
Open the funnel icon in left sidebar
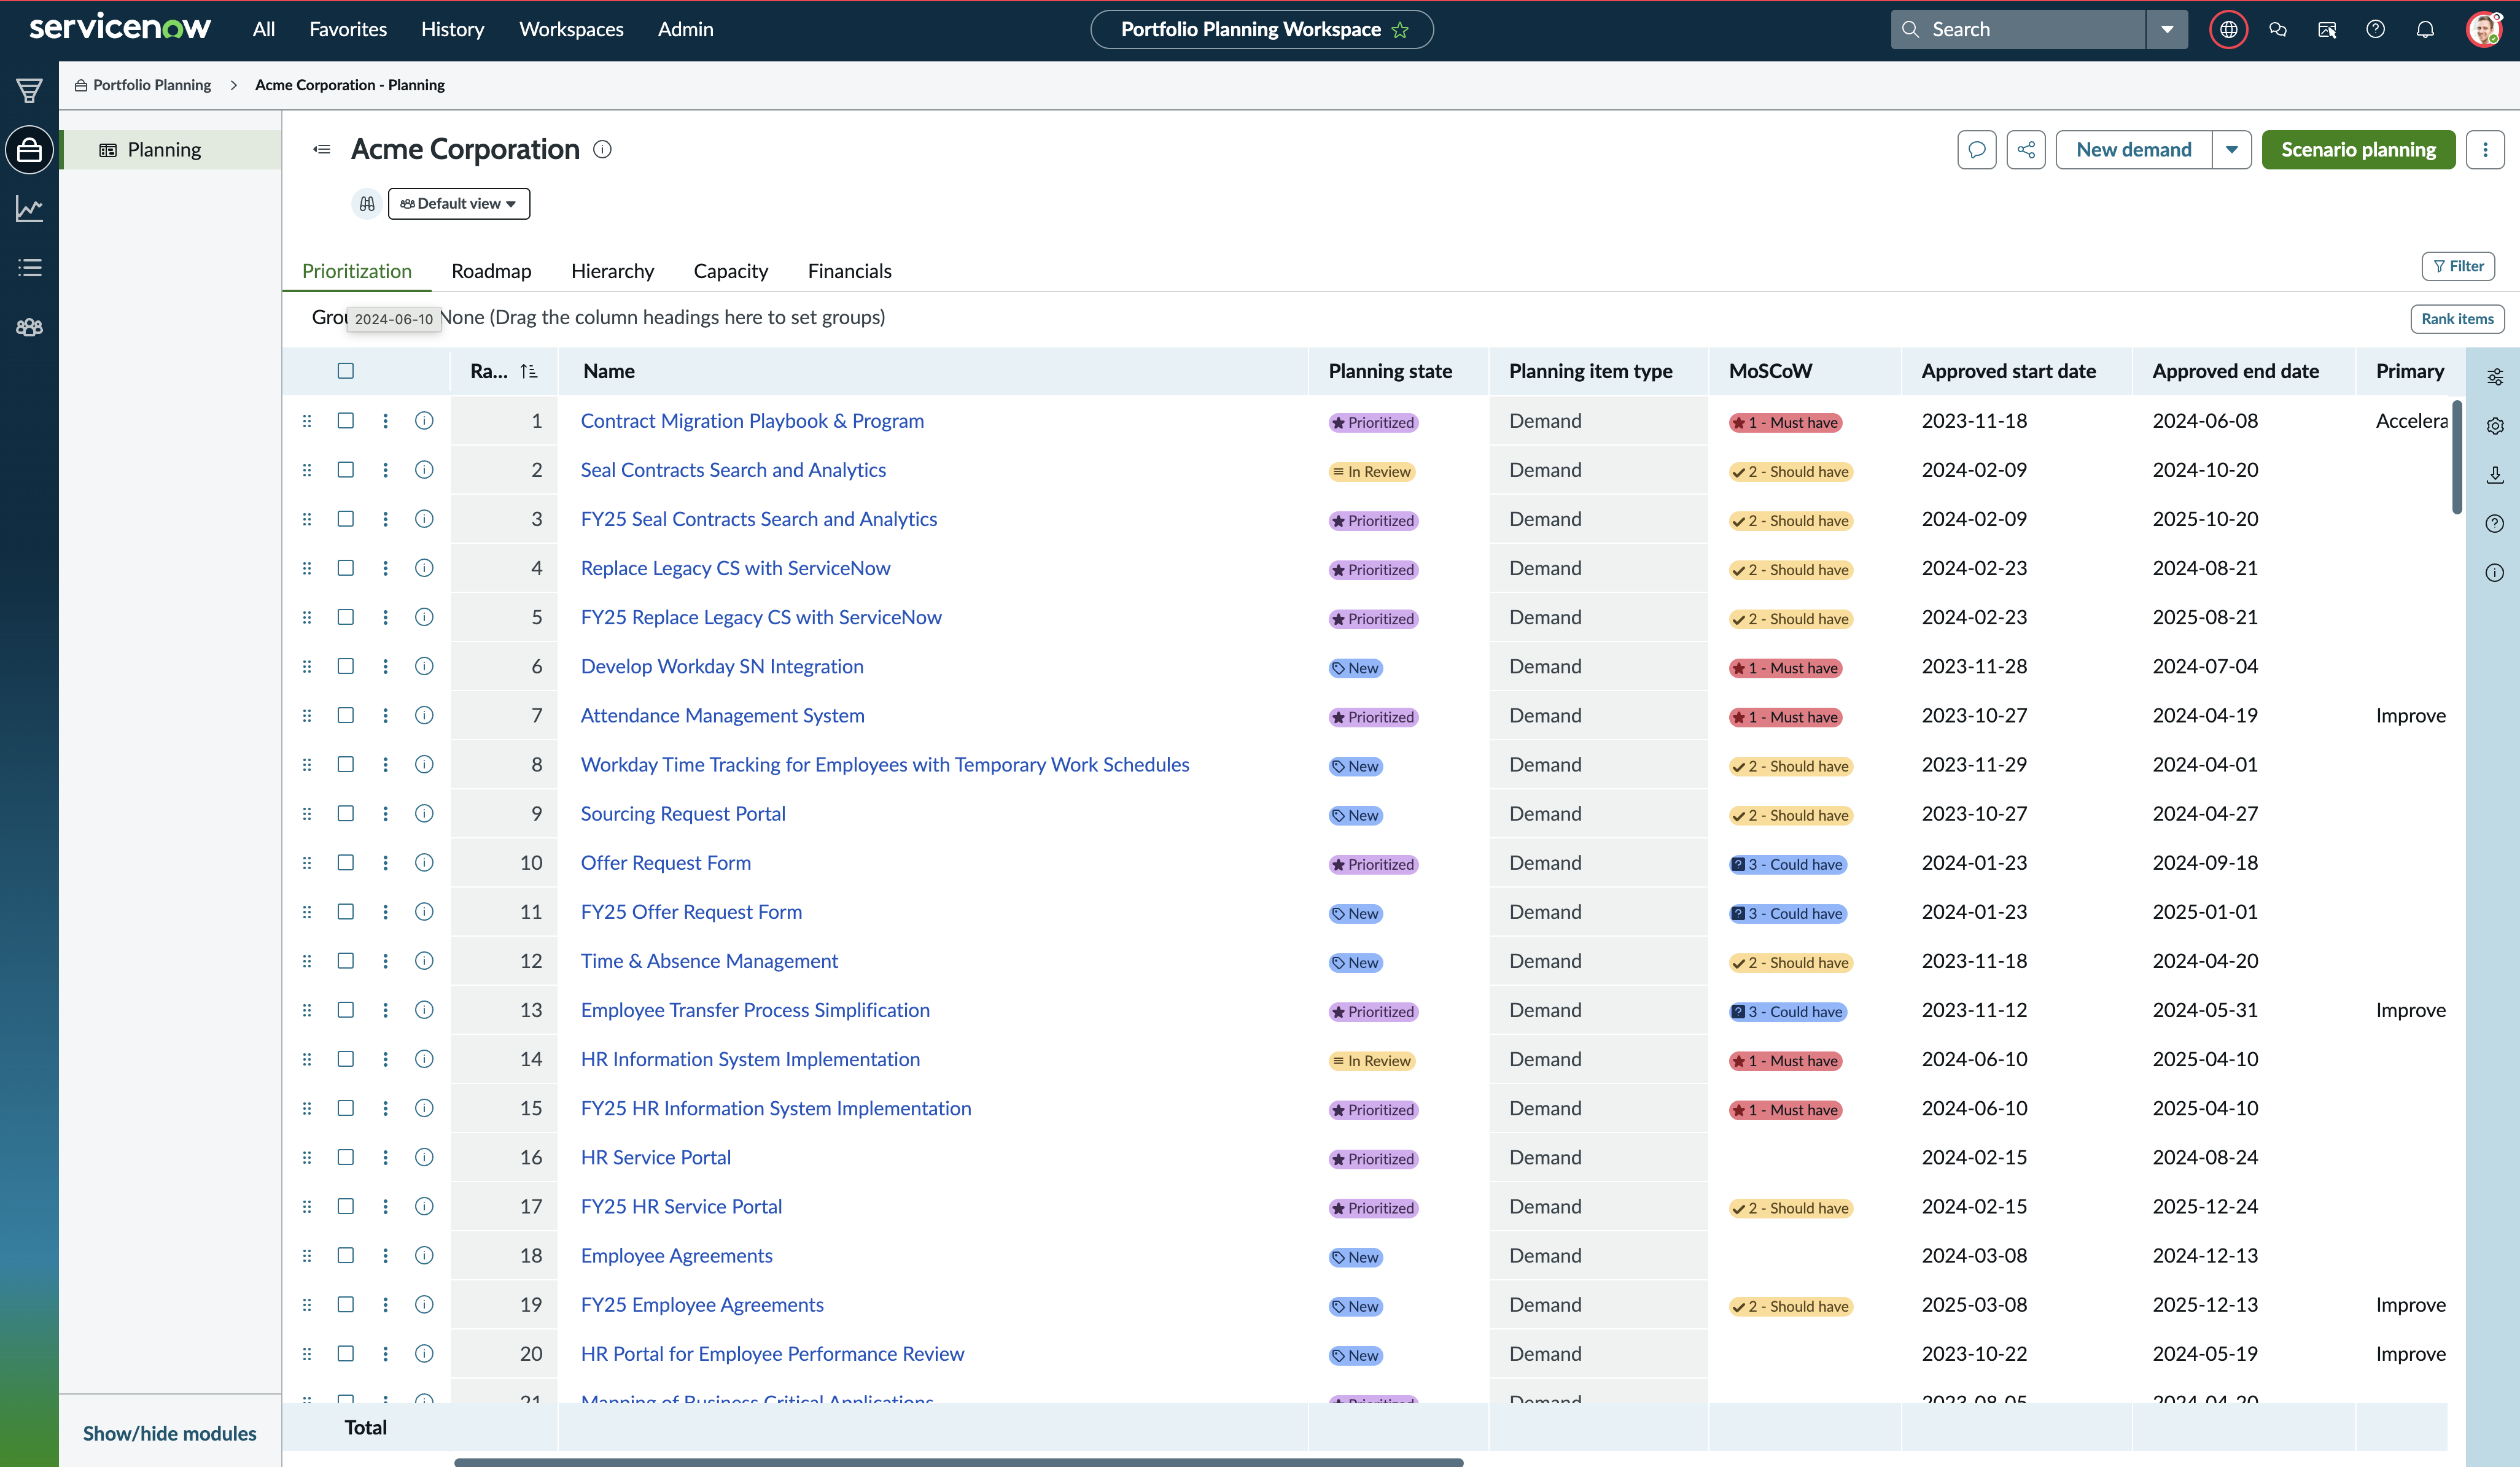tap(29, 91)
